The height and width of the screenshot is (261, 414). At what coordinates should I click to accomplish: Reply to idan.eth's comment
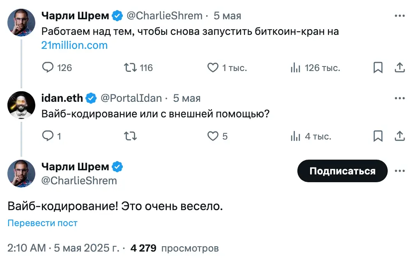pos(48,136)
